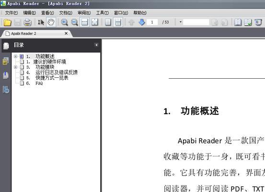Image resolution: width=265 pixels, height=192 pixels.
Task: Open the annotations sidebar panel icon
Action: coord(6,75)
